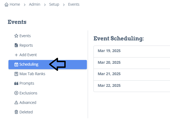Click the calendar icon beside Scheduling
Viewport: 170px width, 121px height.
point(16,65)
